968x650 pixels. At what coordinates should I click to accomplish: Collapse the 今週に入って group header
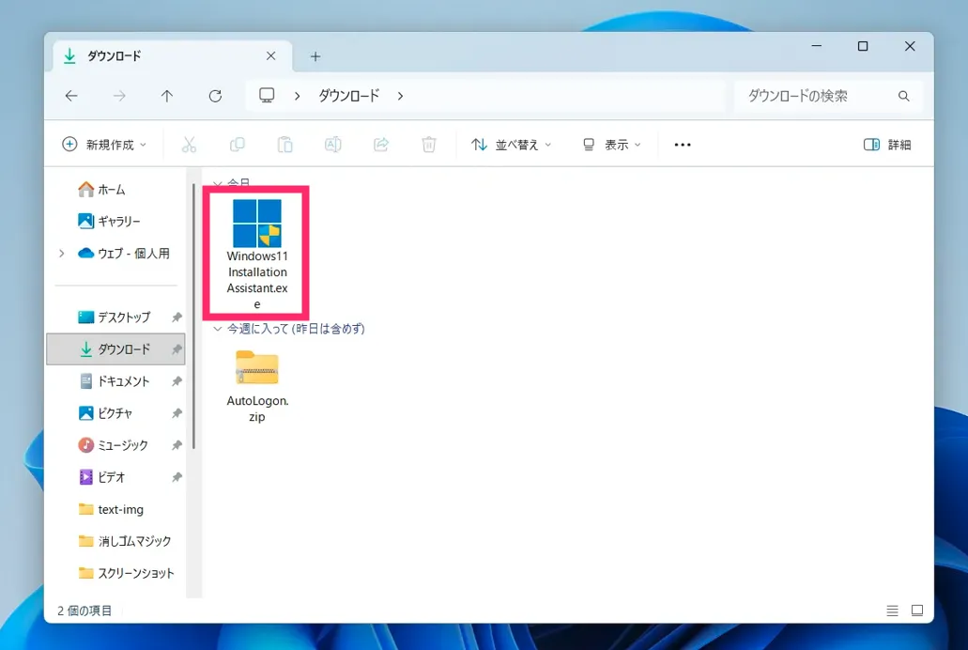tap(218, 329)
